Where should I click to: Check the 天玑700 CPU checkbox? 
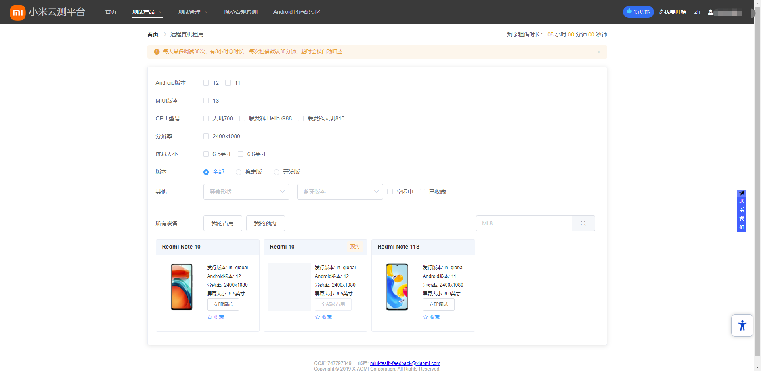tap(206, 118)
